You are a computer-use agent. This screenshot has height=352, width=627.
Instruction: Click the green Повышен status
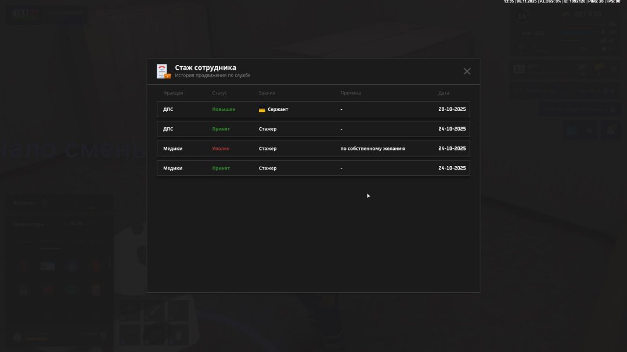click(x=224, y=109)
